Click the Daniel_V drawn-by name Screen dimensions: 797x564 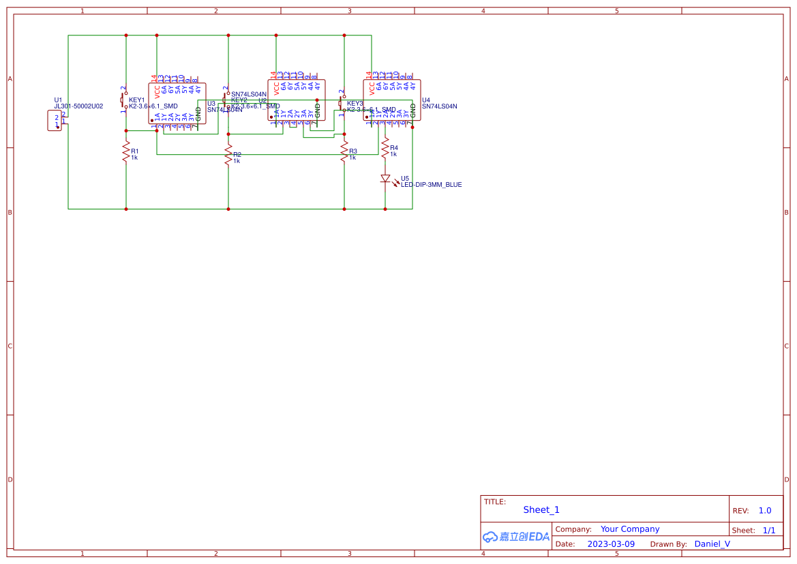(712, 544)
